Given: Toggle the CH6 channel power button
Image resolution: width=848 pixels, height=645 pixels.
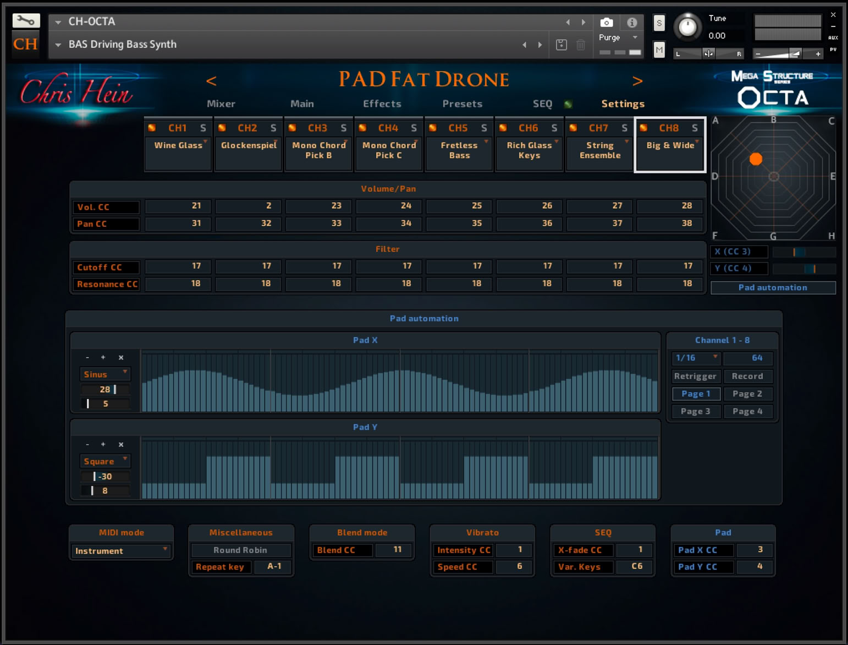Looking at the screenshot, I should 503,128.
